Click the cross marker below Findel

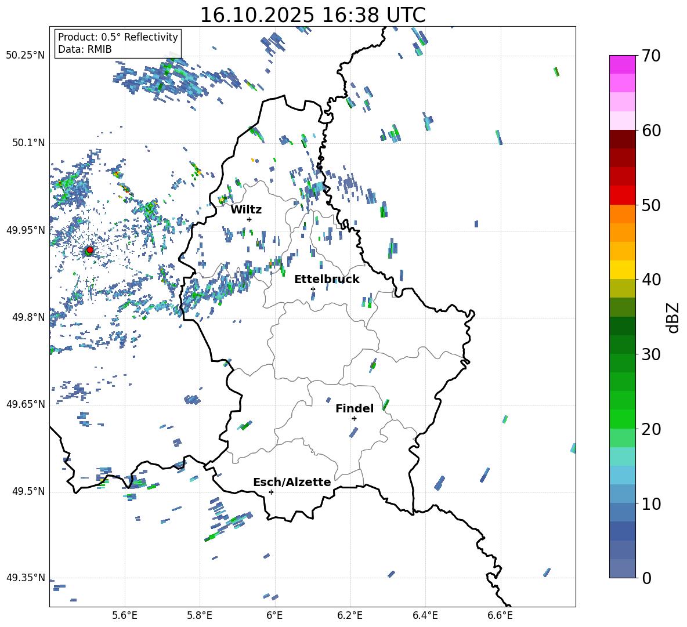[x=354, y=418]
